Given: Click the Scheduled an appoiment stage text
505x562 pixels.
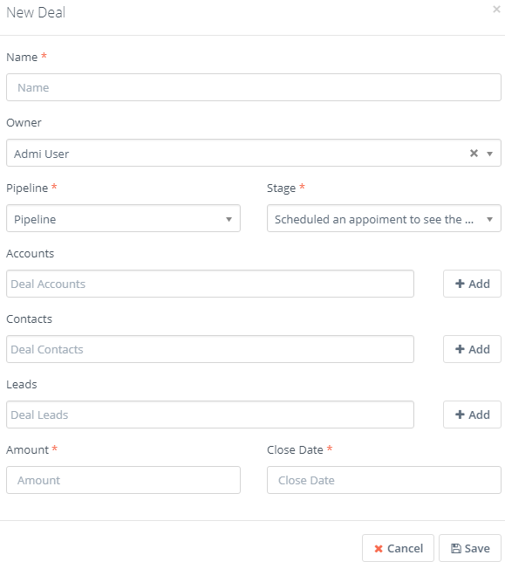Looking at the screenshot, I should 374,219.
